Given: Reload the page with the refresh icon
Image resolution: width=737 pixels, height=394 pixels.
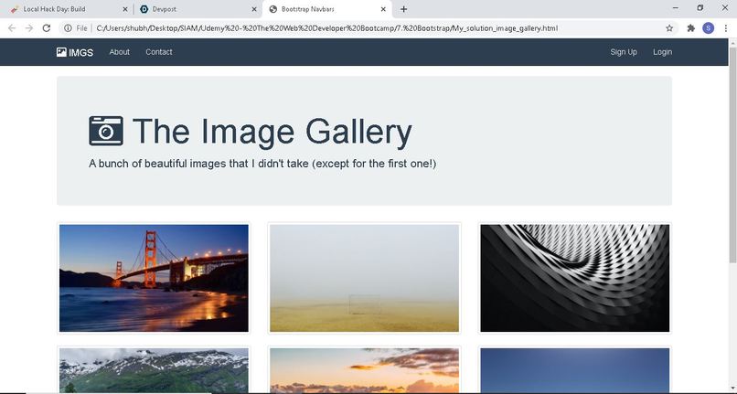Looking at the screenshot, I should (46, 28).
